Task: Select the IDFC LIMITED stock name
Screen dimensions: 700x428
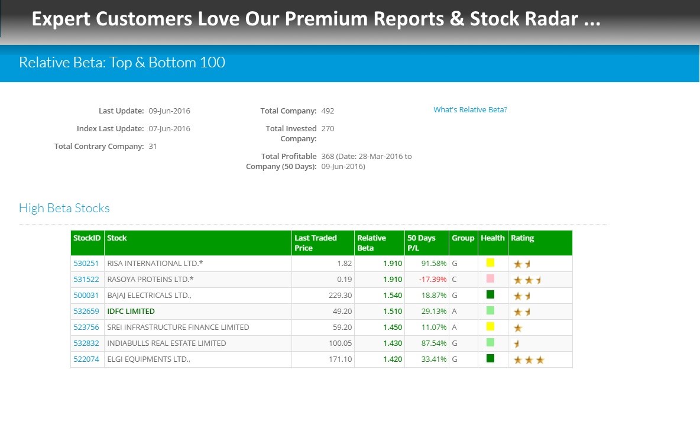Action: pyautogui.click(x=131, y=312)
